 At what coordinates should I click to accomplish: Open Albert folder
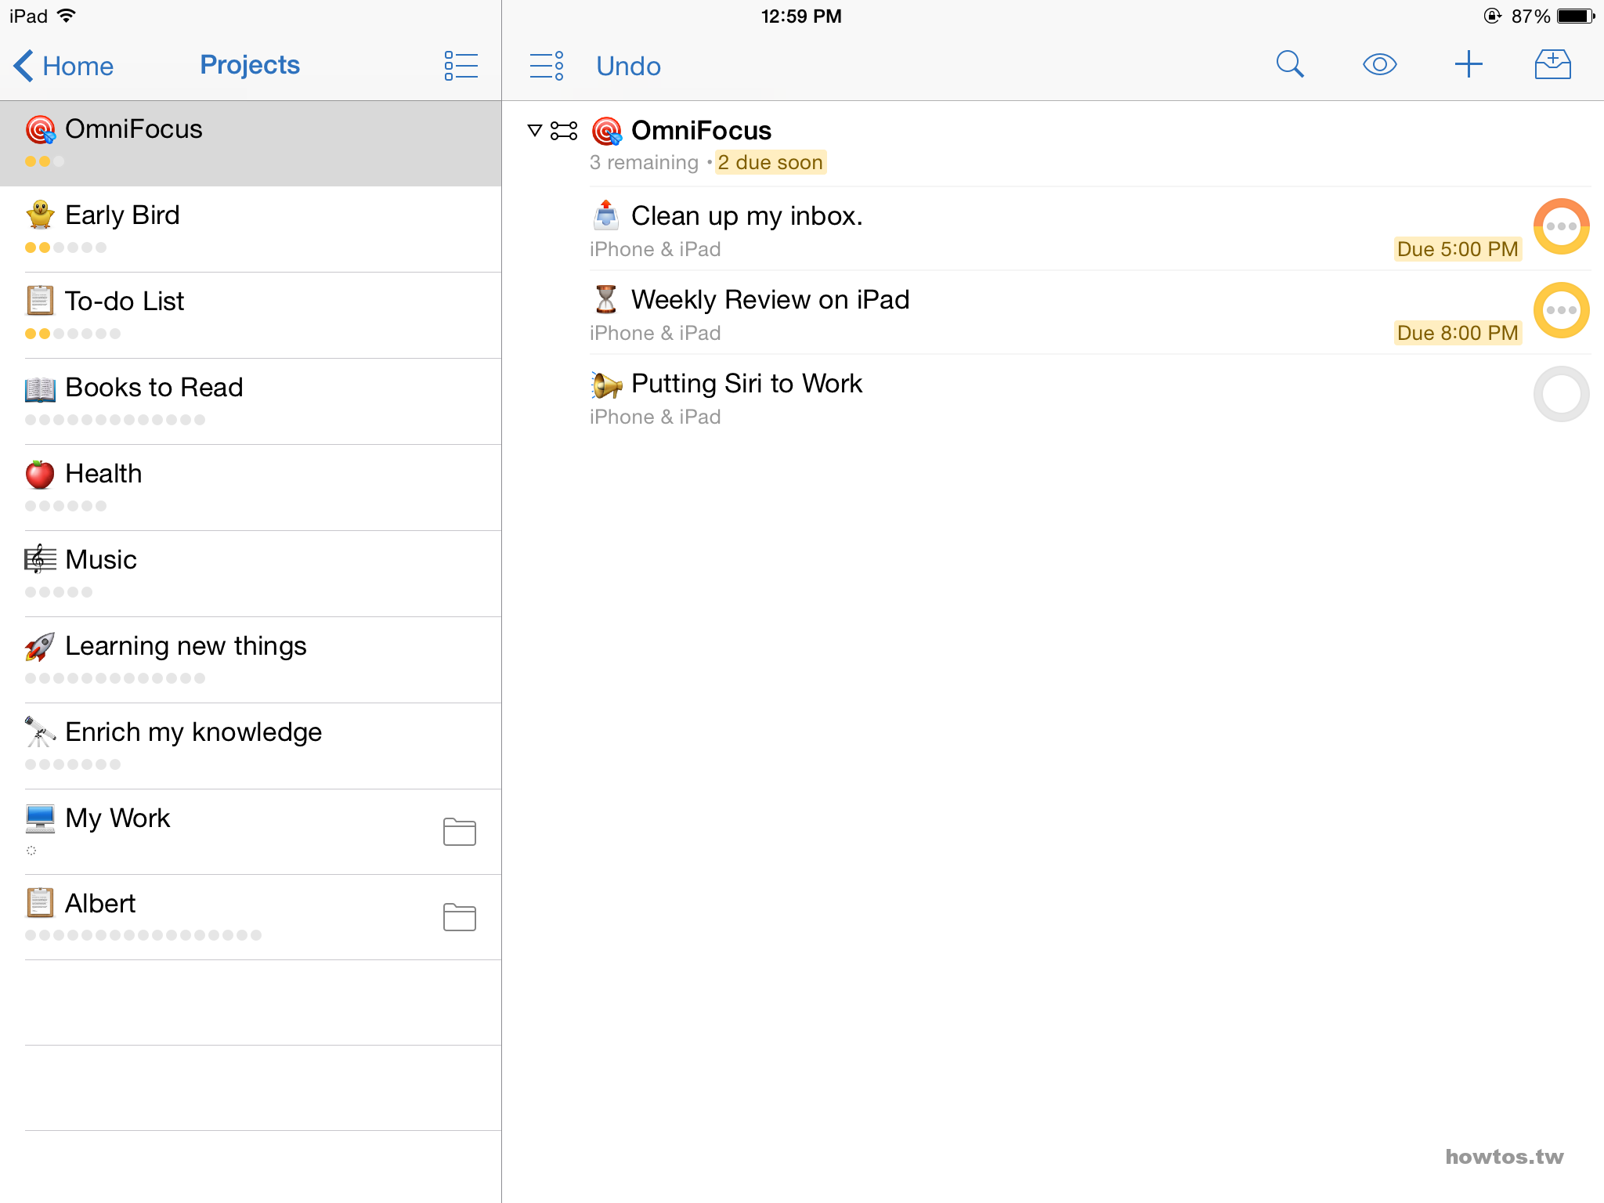[251, 917]
